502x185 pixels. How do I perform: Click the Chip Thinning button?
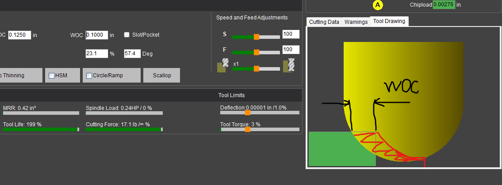(x=21, y=76)
